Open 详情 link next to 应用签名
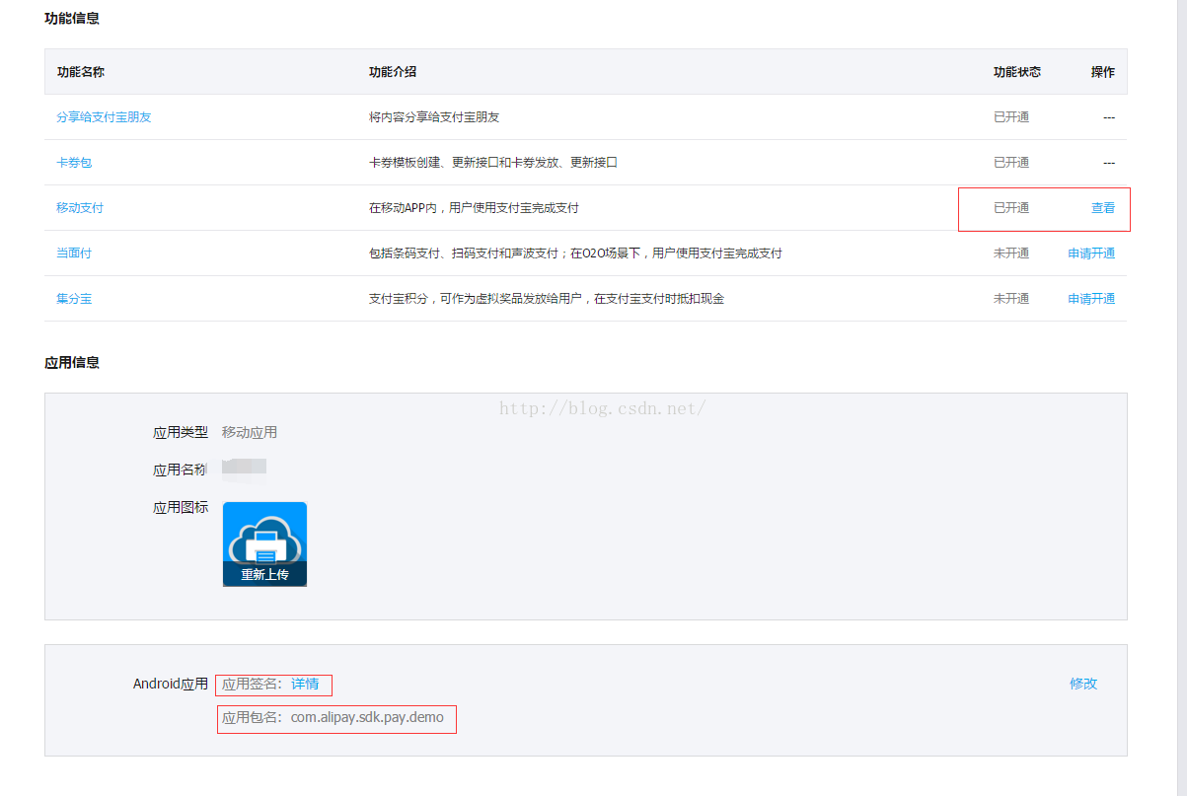 click(305, 684)
